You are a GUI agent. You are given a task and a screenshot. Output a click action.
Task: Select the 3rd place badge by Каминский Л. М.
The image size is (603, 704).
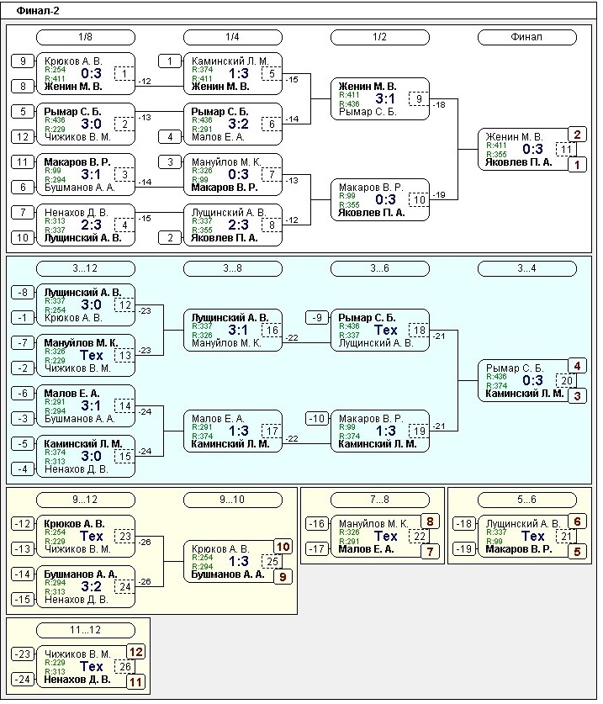click(577, 395)
